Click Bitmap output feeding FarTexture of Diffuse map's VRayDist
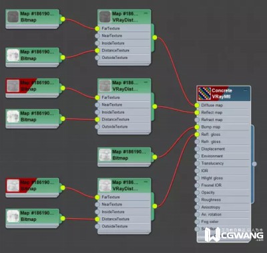The image size is (267, 253). pyautogui.click(x=63, y=19)
